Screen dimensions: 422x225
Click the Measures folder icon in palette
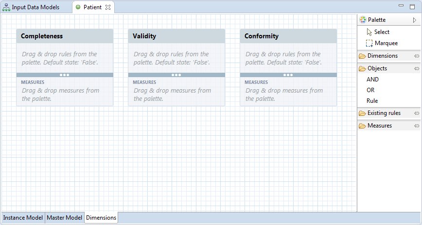coord(362,126)
